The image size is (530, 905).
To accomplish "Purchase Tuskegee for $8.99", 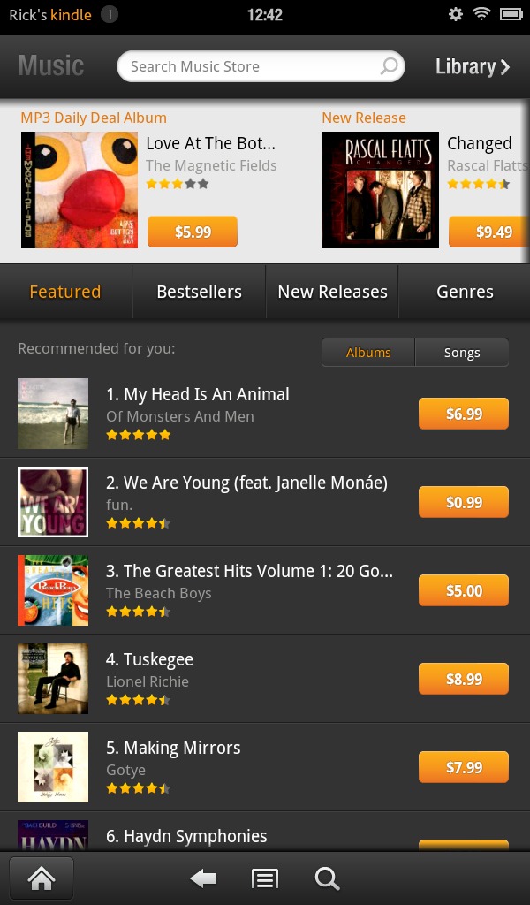I will point(464,679).
